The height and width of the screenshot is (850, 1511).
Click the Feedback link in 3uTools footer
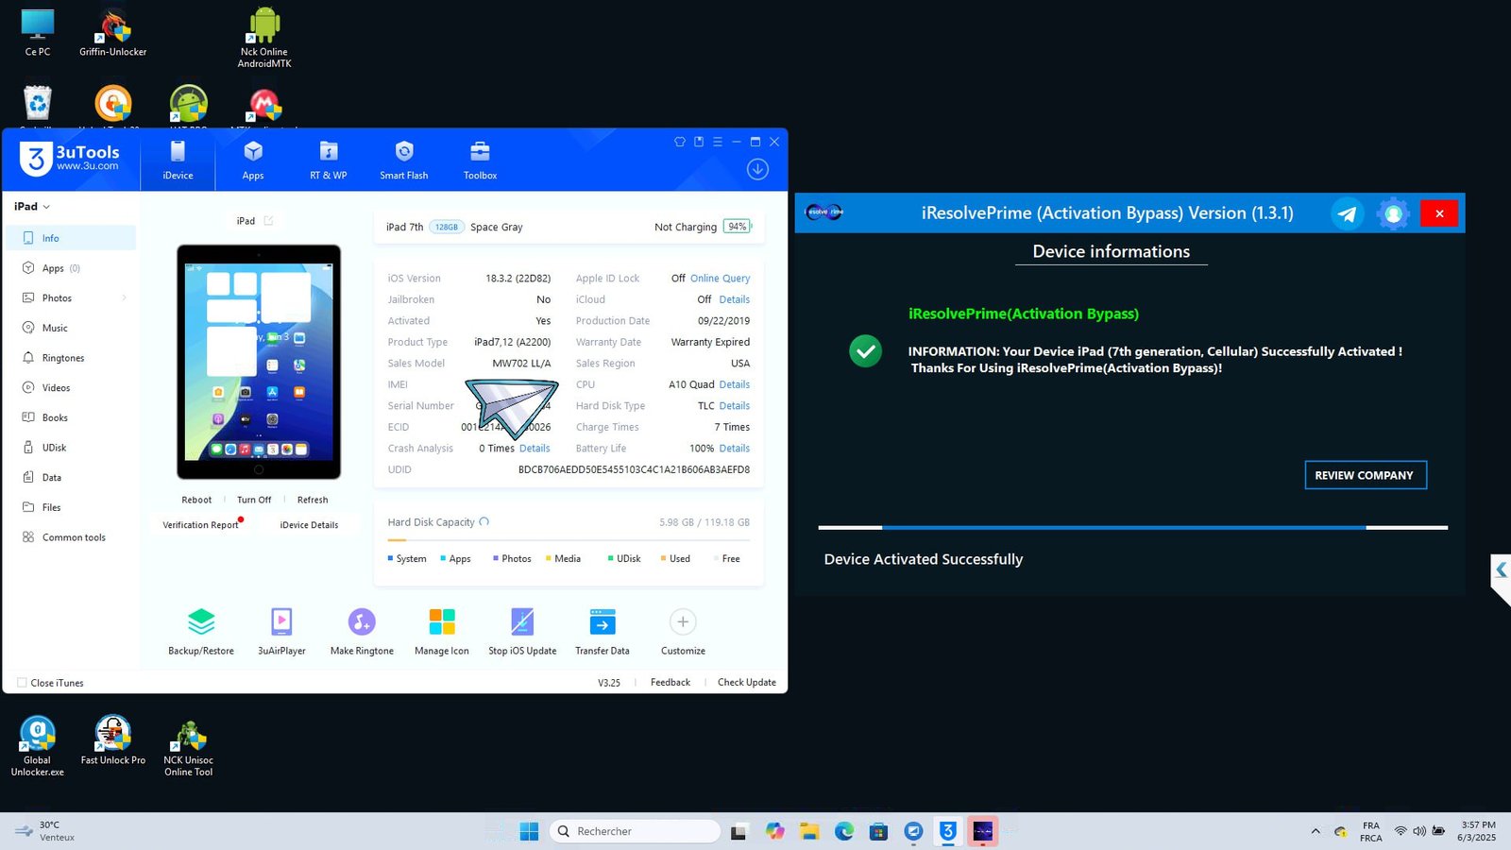(671, 682)
